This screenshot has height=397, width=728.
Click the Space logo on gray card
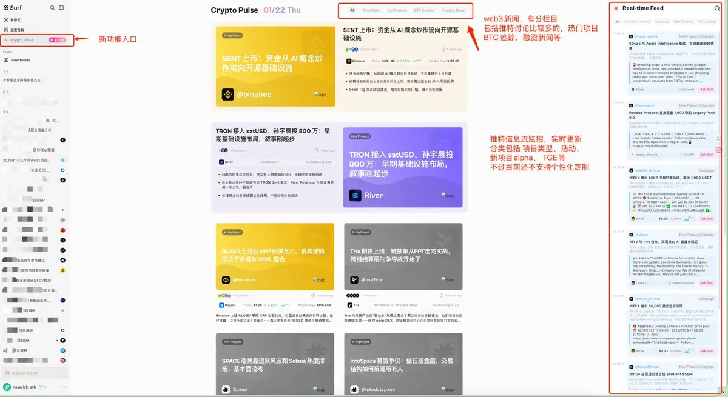[226, 389]
